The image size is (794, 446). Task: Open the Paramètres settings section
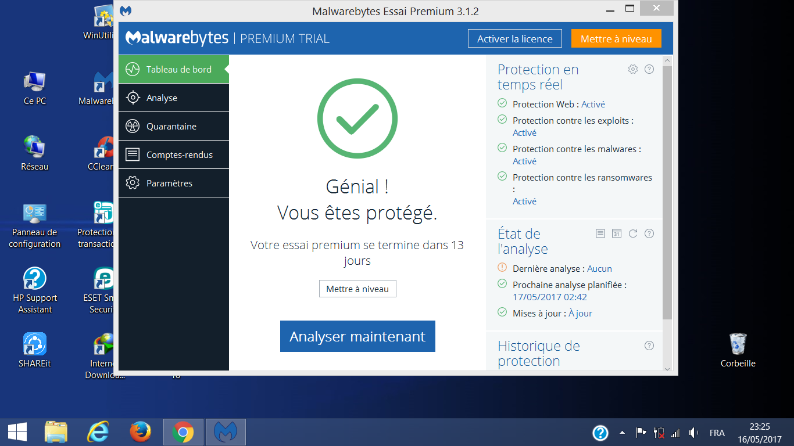tap(174, 183)
